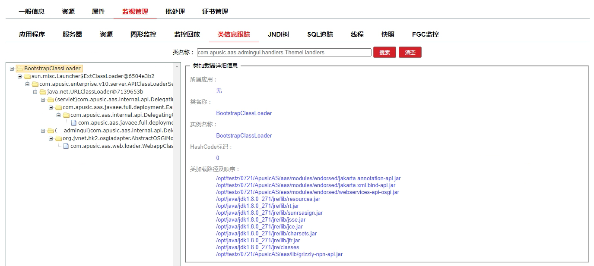Switch to the SQL追踪 tab
Image resolution: width=594 pixels, height=266 pixels.
320,34
